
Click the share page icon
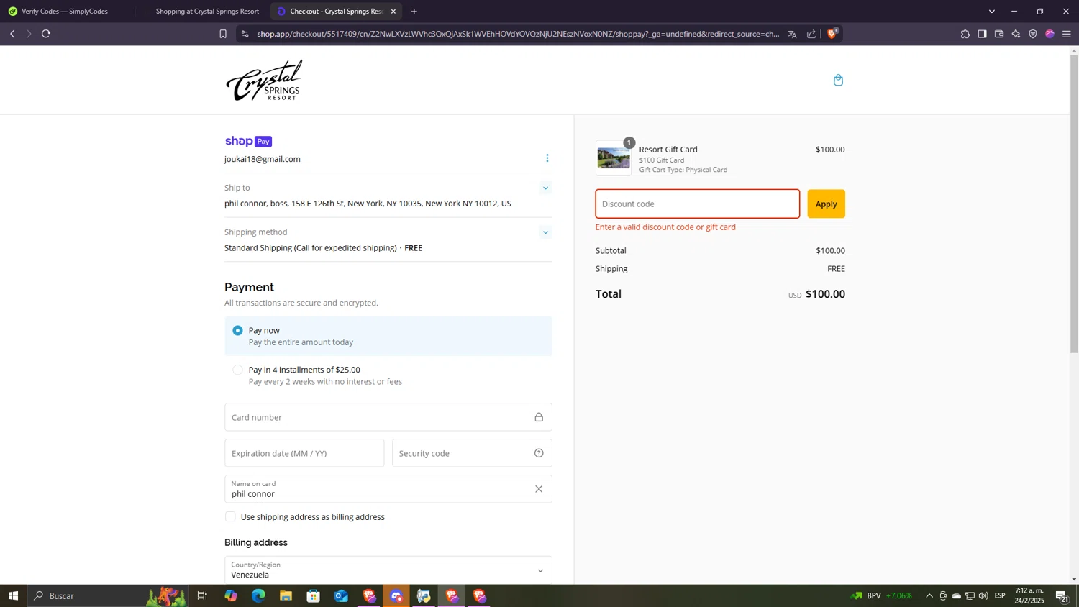click(x=811, y=34)
